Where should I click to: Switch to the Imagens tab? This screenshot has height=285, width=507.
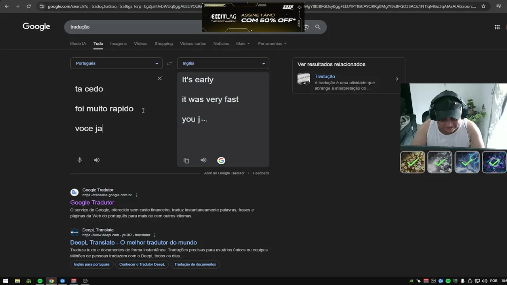coord(118,44)
